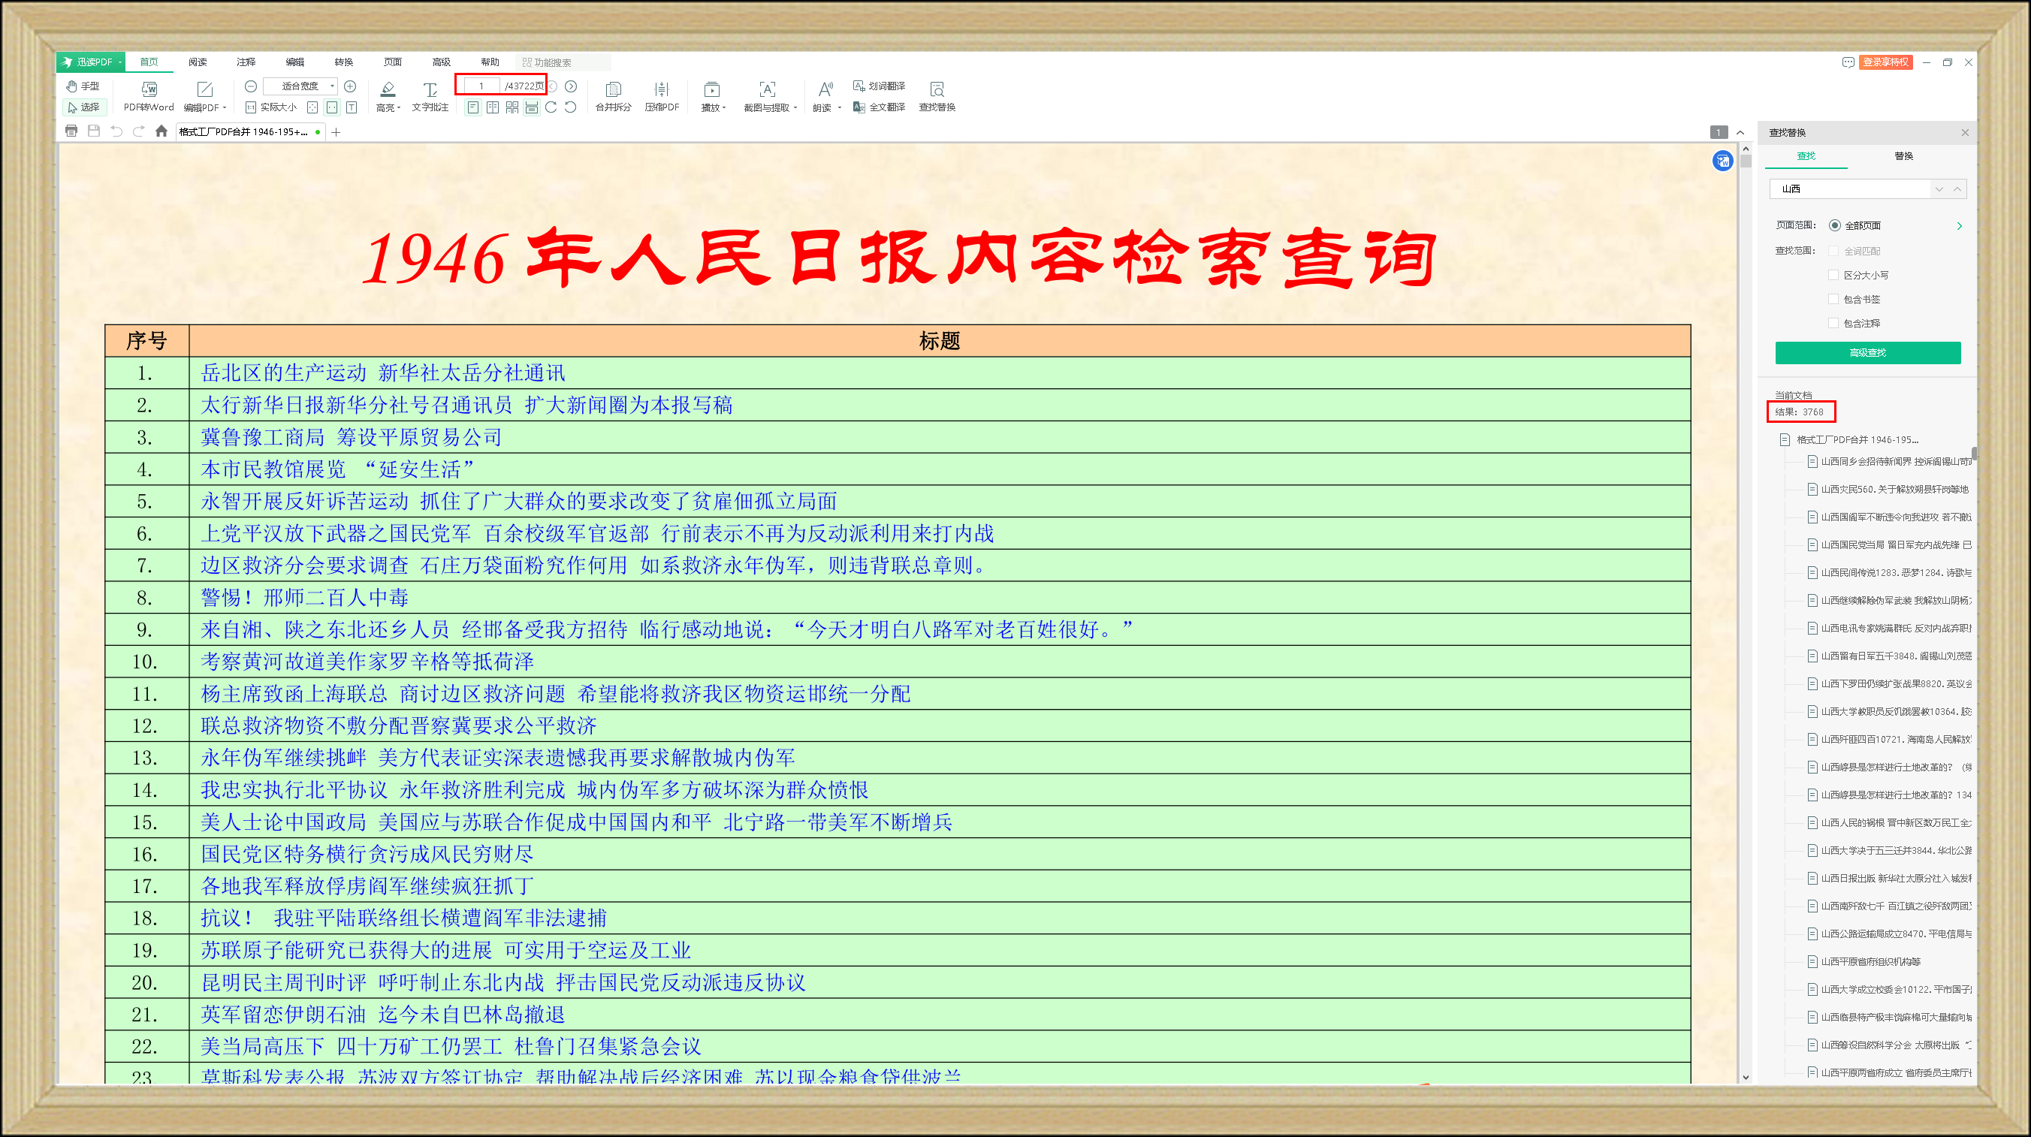Click the PDF转Word conversion icon
Image resolution: width=2031 pixels, height=1137 pixels.
coord(148,89)
